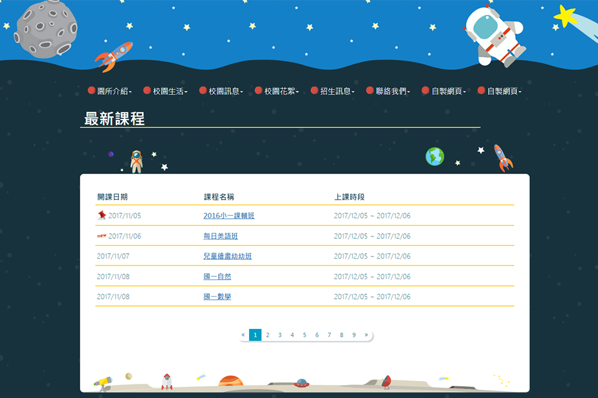The width and height of the screenshot is (598, 398).
Task: Click the red dot before 聯絡我們
Action: click(x=369, y=90)
